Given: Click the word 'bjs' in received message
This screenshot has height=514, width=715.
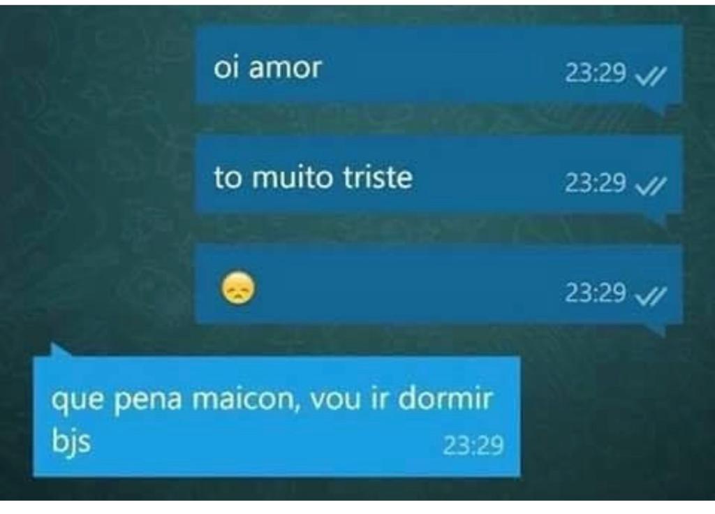Looking at the screenshot, I should tap(71, 441).
